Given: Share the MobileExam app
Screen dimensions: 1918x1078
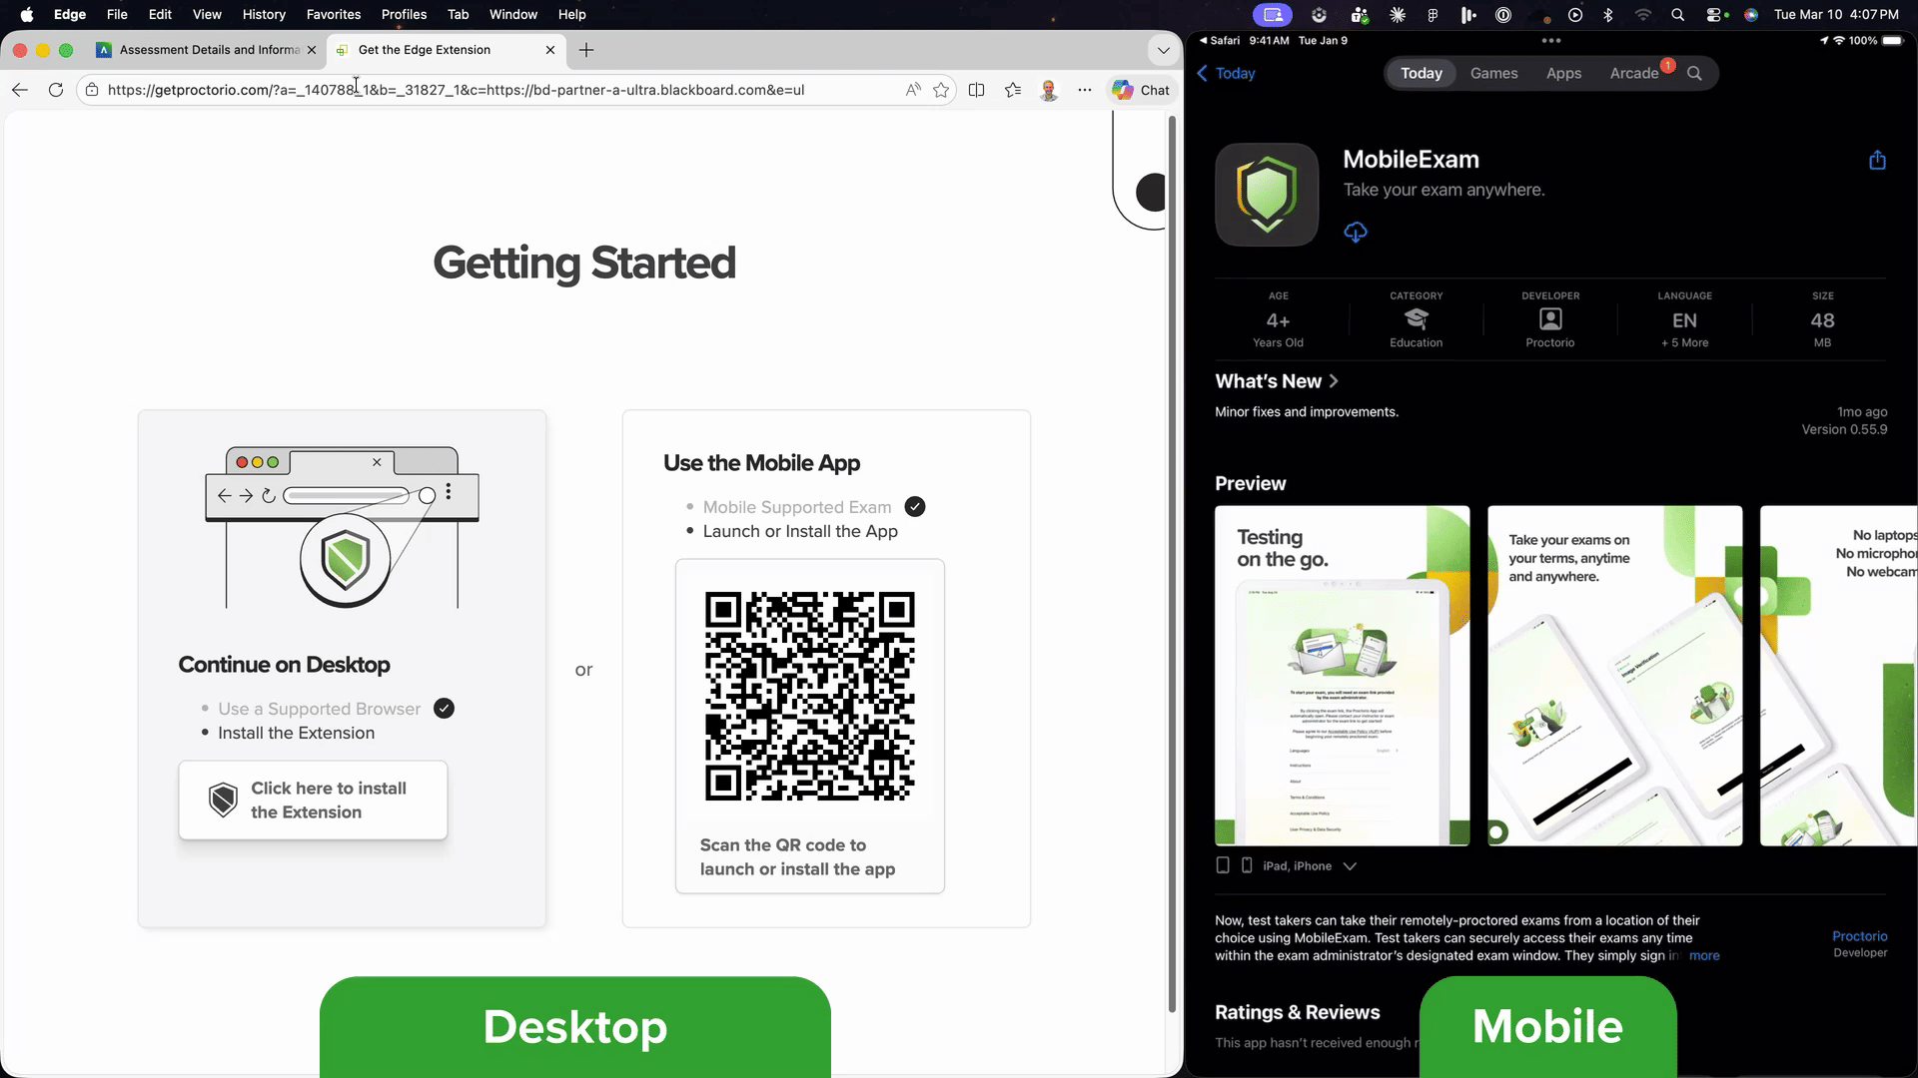Looking at the screenshot, I should 1878,161.
